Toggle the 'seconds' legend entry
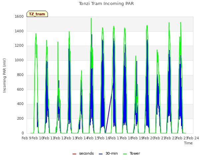Viewport: 213px width, 160px height. 83,153
